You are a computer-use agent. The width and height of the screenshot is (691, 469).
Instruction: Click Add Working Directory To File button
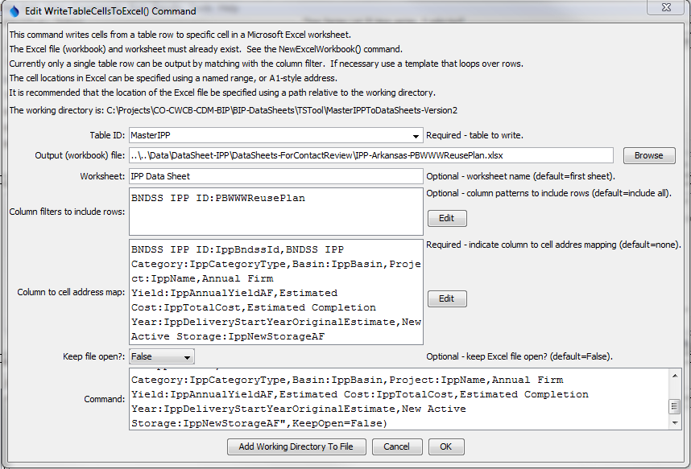pyautogui.click(x=296, y=446)
